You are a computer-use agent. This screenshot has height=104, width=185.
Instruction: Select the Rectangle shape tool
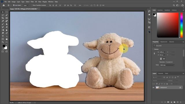click(3, 39)
